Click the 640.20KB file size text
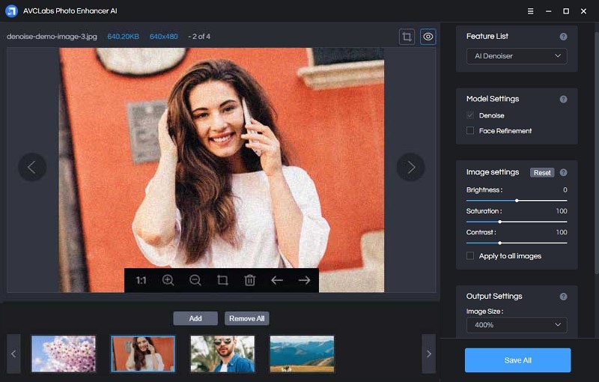Screen dimensions: 599x382 pos(123,37)
